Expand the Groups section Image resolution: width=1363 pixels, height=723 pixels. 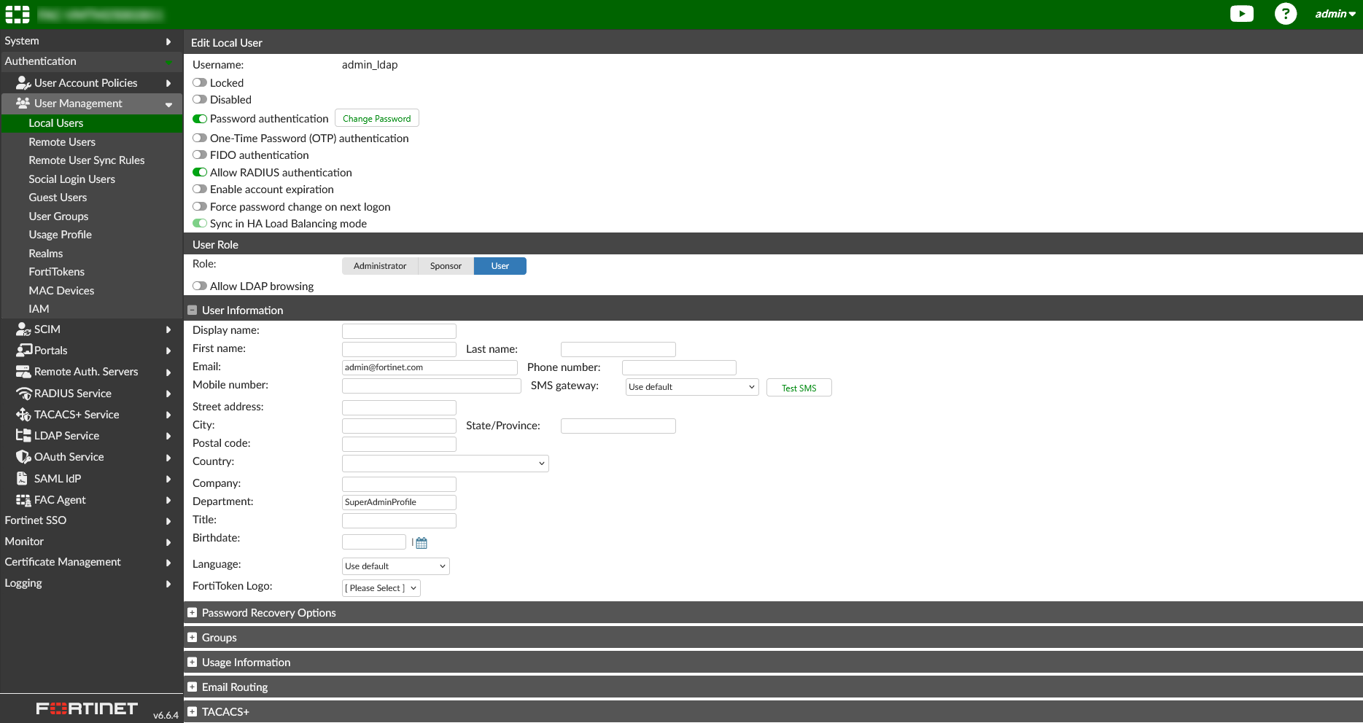coord(193,638)
